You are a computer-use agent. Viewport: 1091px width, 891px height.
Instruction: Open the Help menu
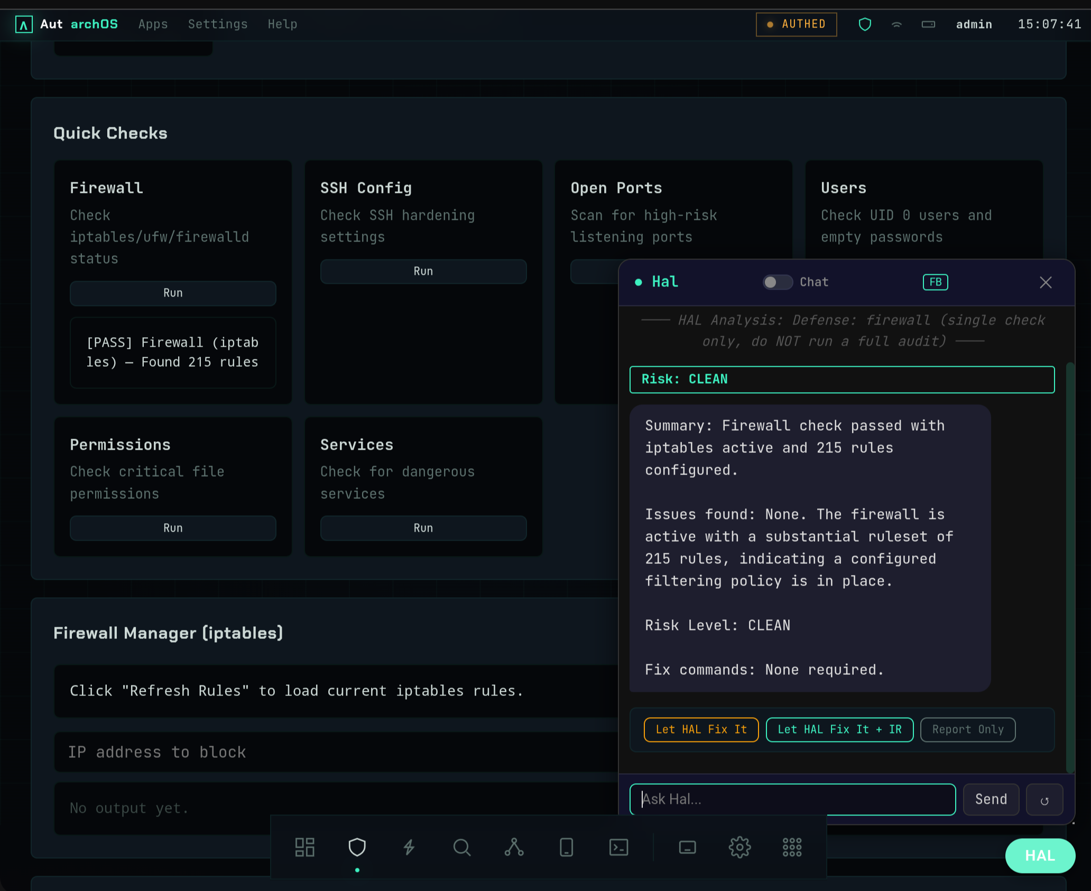pyautogui.click(x=282, y=24)
